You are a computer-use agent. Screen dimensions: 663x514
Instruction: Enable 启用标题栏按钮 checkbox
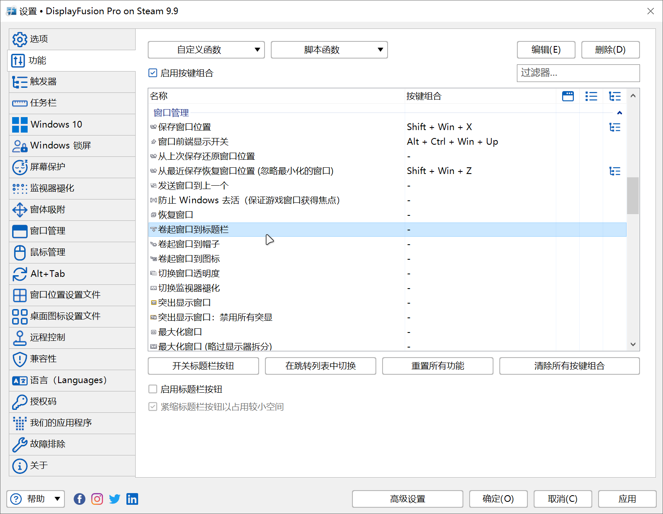(x=153, y=389)
